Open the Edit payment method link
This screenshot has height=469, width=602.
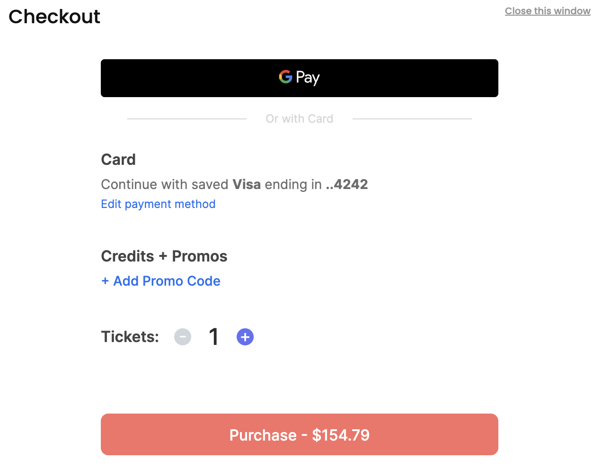pos(158,204)
